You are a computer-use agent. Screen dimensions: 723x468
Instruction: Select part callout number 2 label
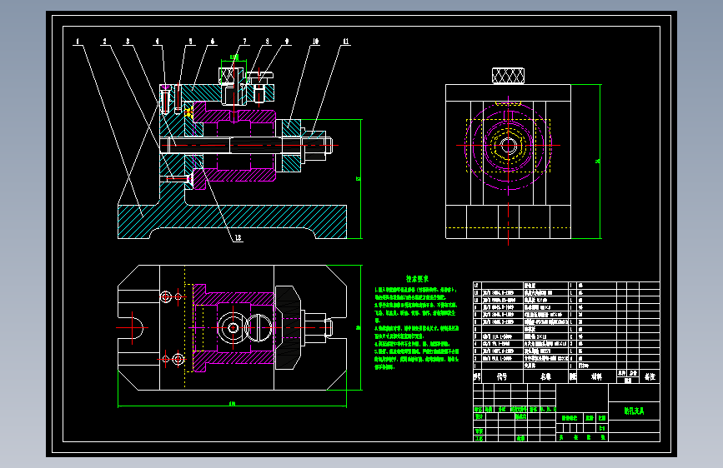click(105, 42)
